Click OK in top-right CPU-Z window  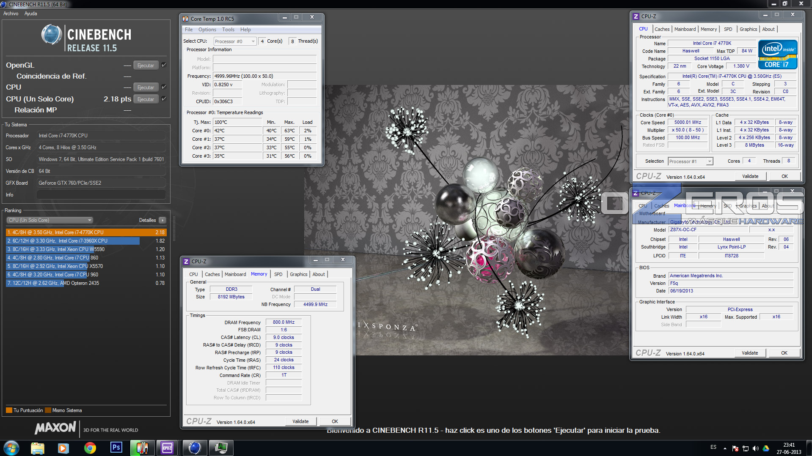pyautogui.click(x=784, y=176)
